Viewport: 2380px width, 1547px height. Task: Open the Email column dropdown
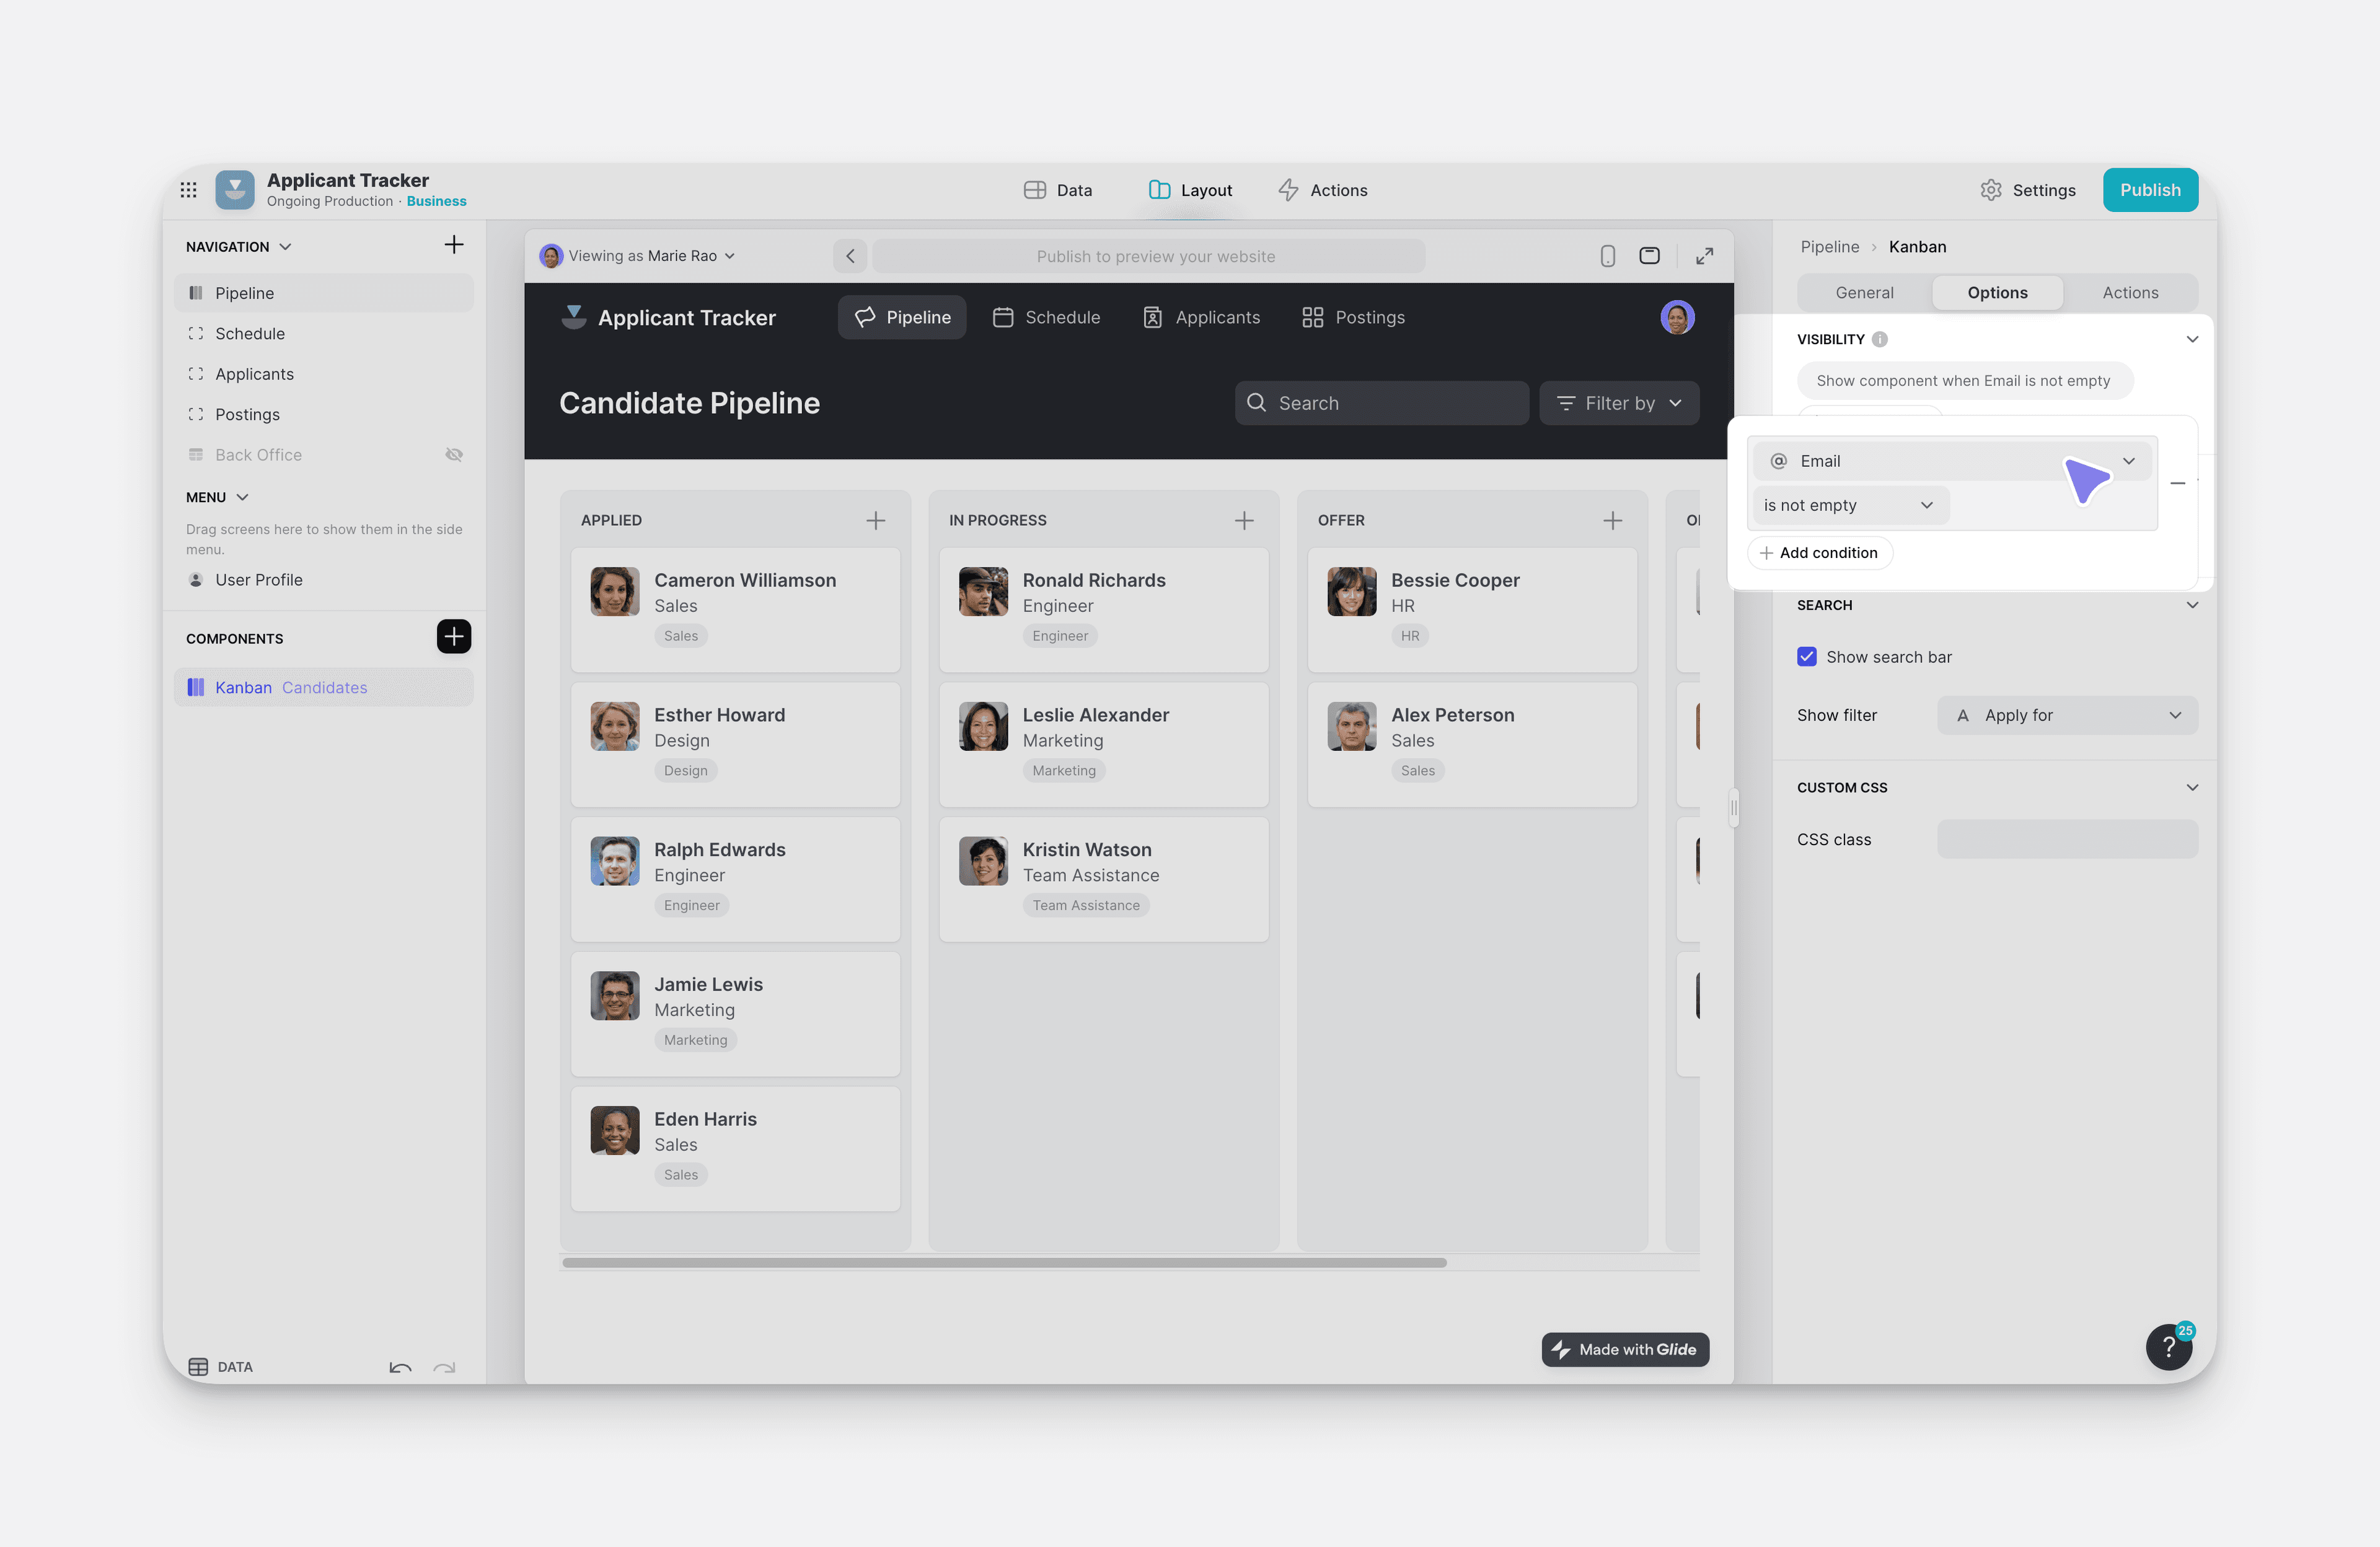tap(1951, 461)
